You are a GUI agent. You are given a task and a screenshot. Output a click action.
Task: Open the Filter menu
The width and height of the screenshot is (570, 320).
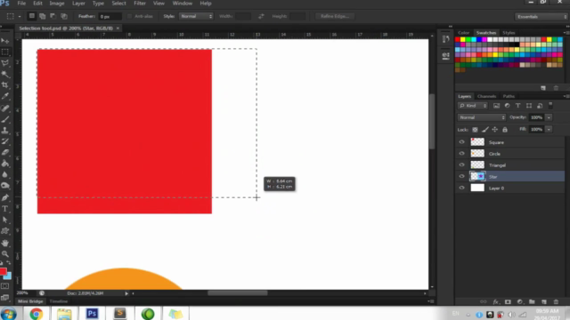click(140, 4)
